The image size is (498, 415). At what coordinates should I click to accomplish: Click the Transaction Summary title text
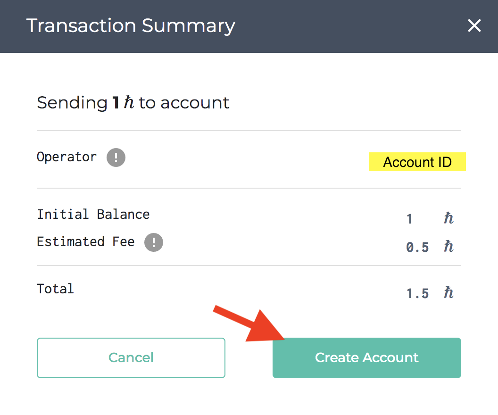[x=131, y=25]
